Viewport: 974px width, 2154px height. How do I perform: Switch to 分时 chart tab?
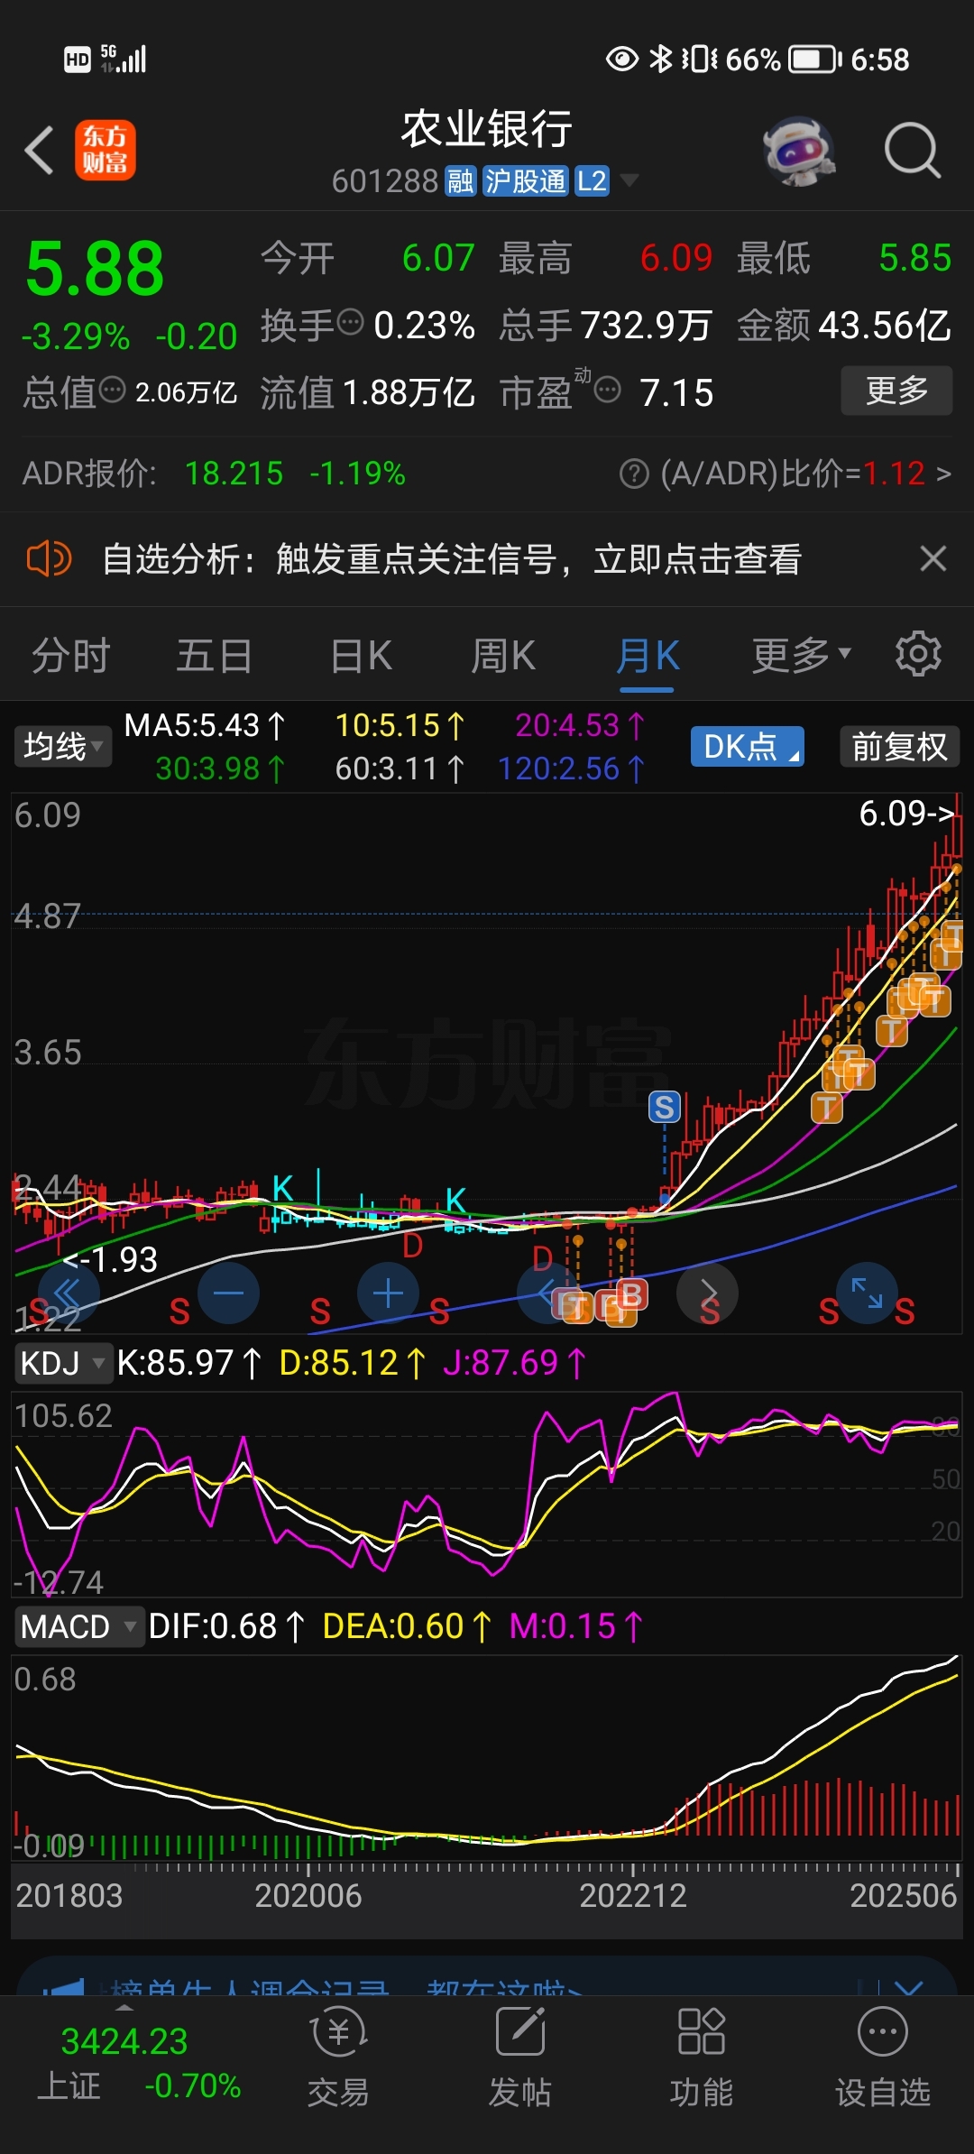coord(71,656)
